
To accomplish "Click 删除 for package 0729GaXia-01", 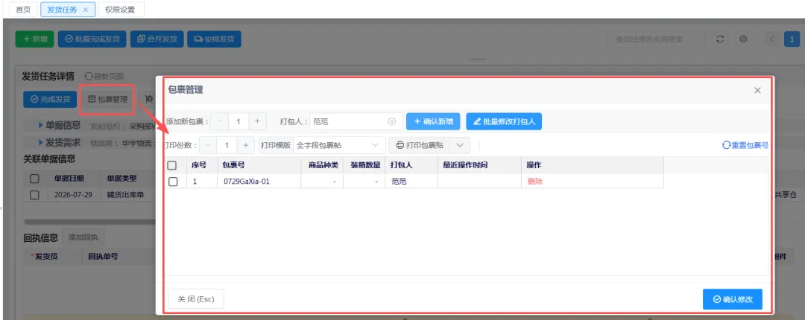I will tap(535, 182).
